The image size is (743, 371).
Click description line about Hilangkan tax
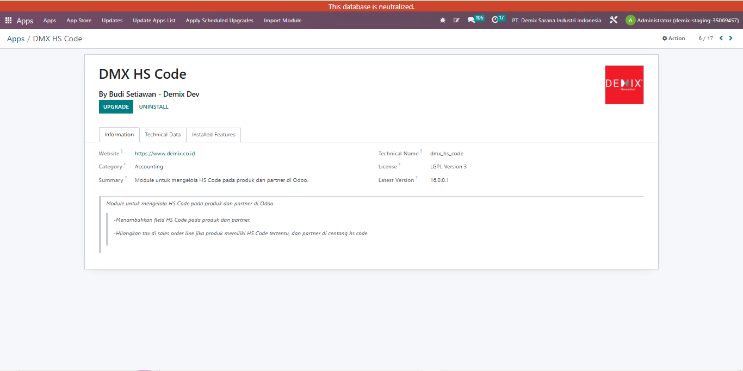[241, 234]
